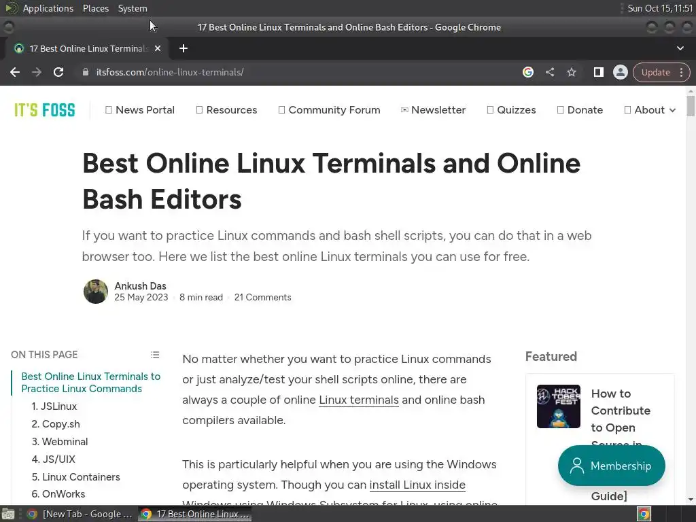
Task: Click the Featured heading
Action: [x=551, y=356]
